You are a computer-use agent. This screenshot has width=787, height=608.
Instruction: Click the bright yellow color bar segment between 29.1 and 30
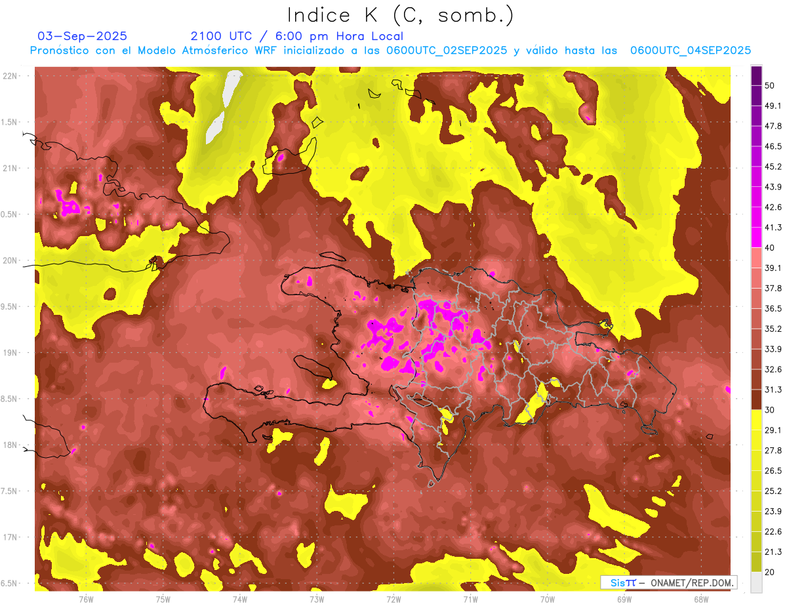[756, 420]
